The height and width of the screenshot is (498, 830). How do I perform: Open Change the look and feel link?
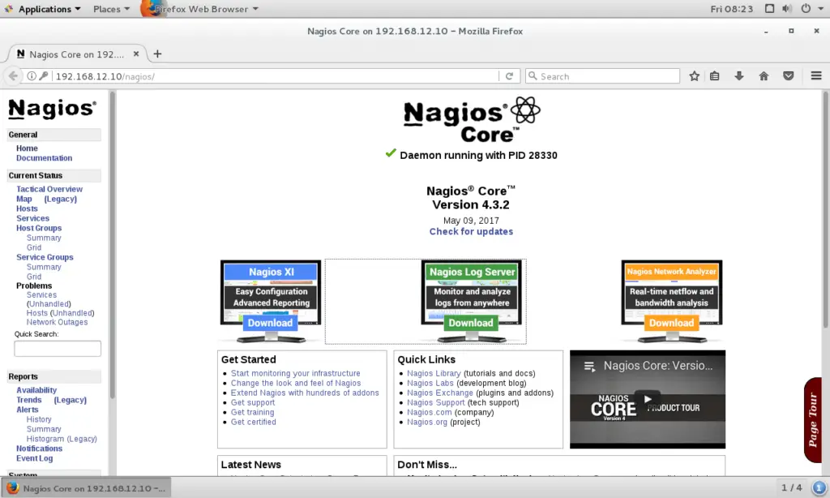coord(296,383)
